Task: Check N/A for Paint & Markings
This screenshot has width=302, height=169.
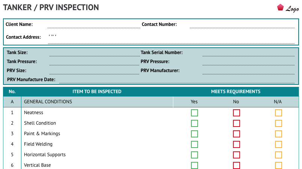Action: (278, 134)
